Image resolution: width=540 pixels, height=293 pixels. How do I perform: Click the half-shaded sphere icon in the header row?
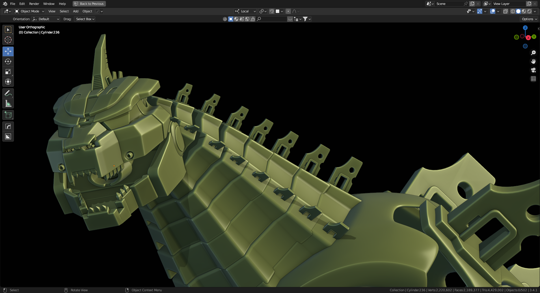coord(236,19)
